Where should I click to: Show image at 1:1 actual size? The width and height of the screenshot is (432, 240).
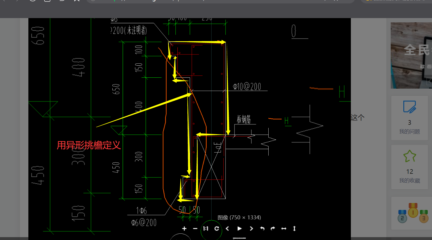(x=206, y=229)
